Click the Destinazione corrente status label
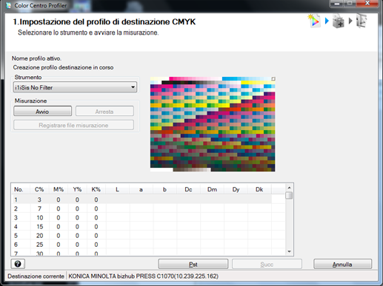The image size is (383, 286). pos(36,276)
